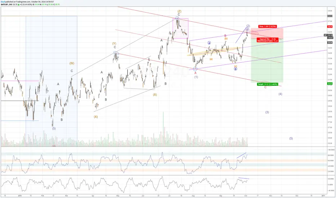Select the Stop: 1.00 (2.83%) label
336x198 pixels.
pos(268,27)
